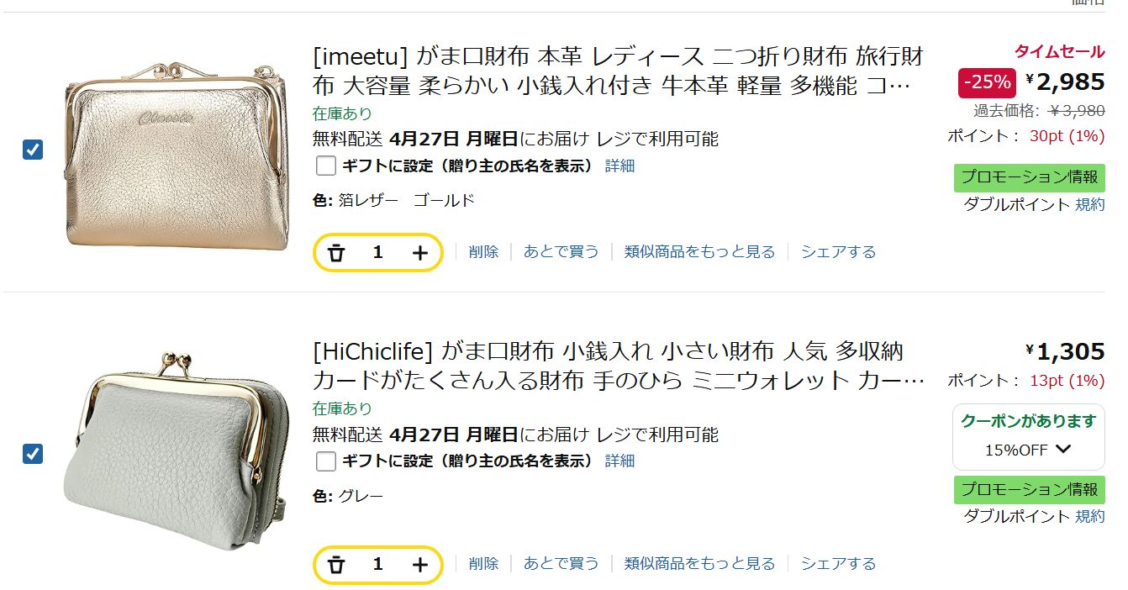Click 削除 link for the imeetu wallet

click(x=483, y=252)
